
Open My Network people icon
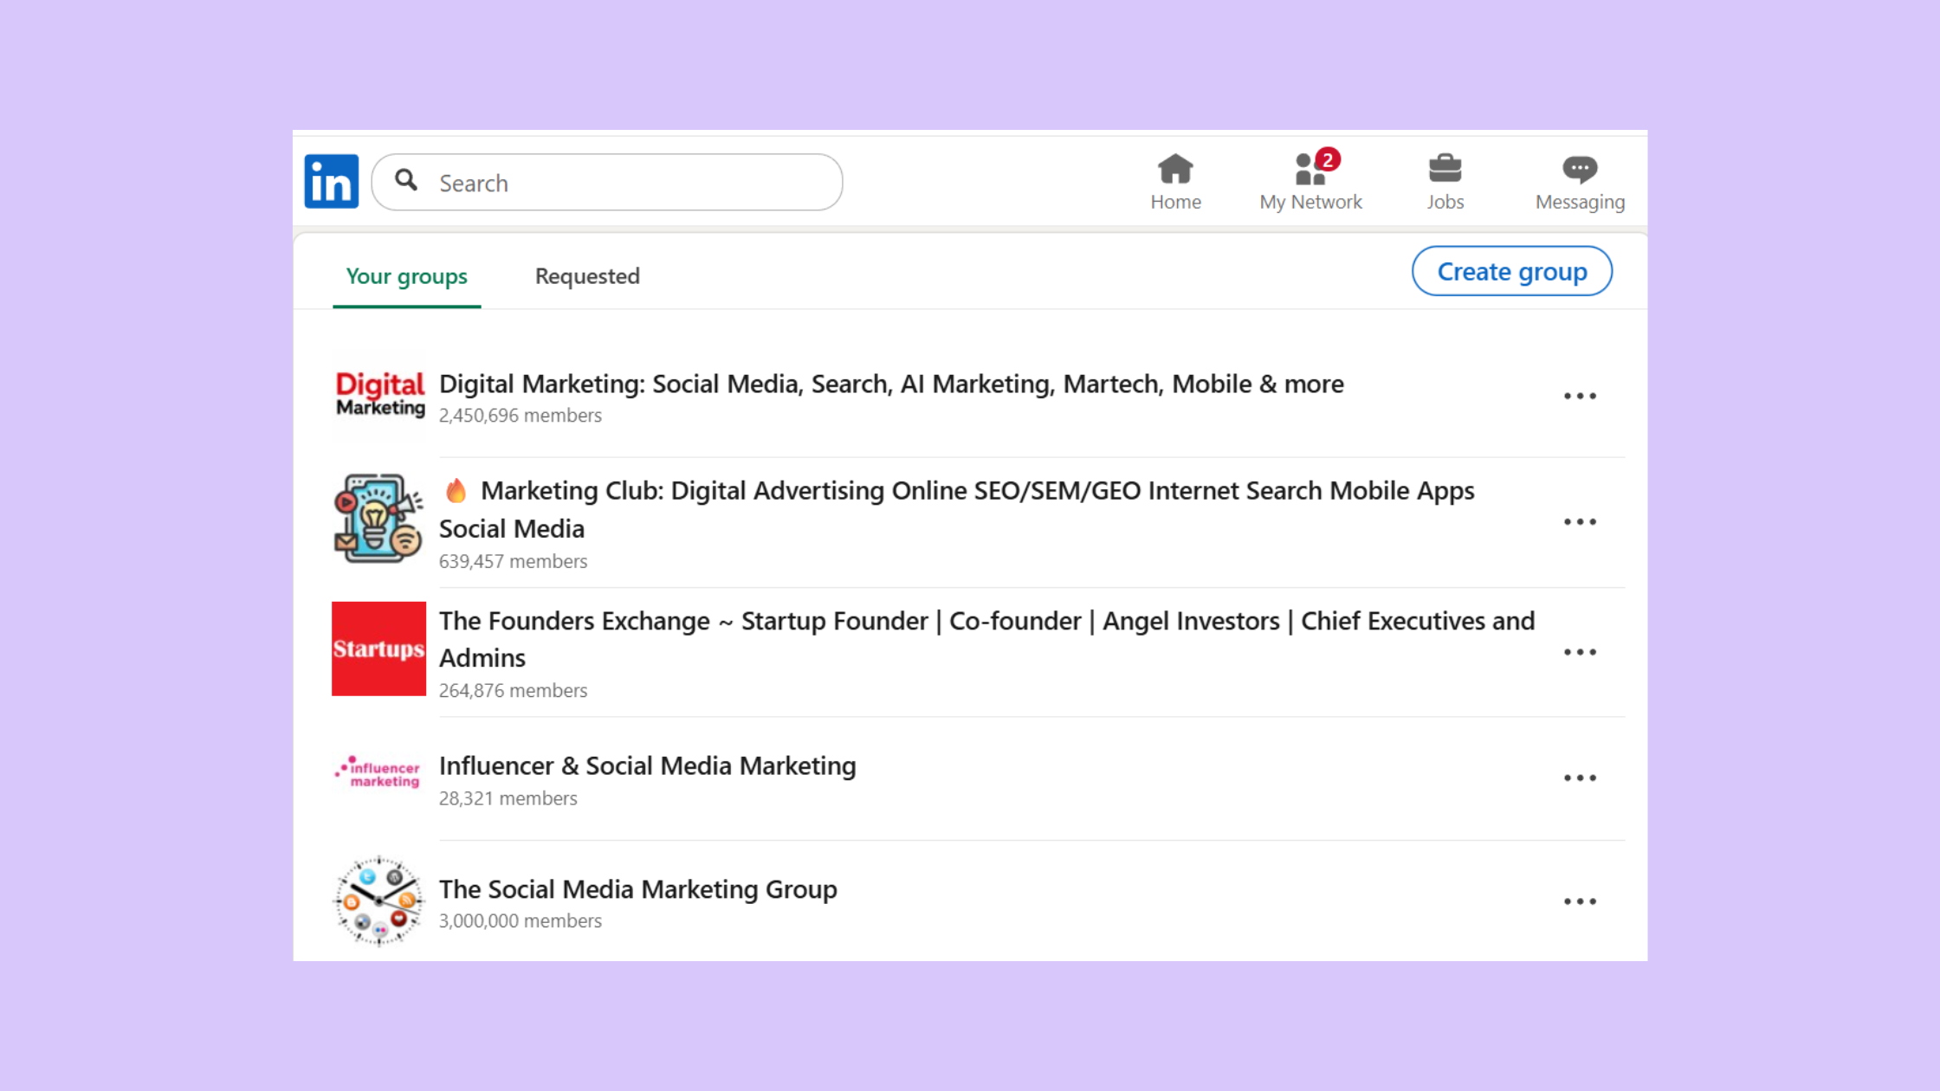[1310, 169]
